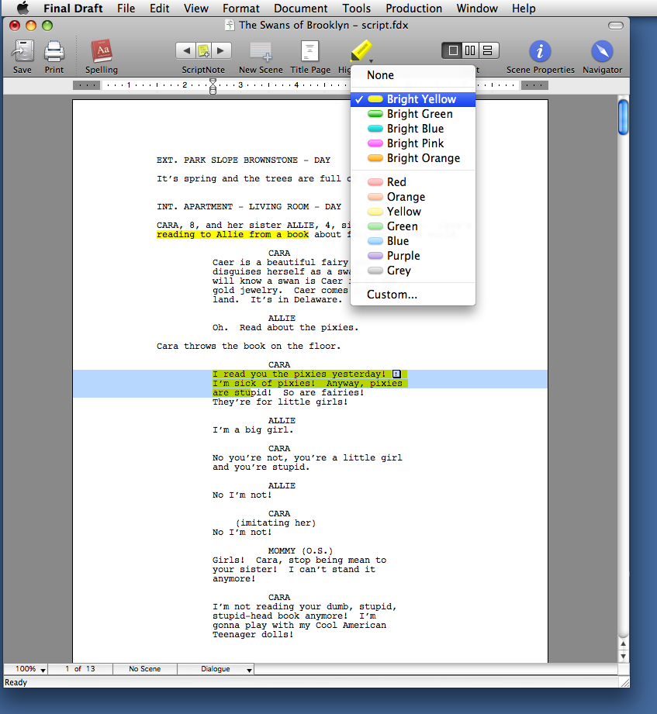Open the Window menu
This screenshot has width=657, height=714.
coord(477,9)
